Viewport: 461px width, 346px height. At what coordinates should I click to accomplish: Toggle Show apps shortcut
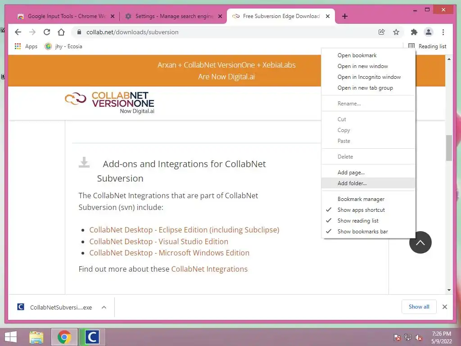[x=368, y=210]
